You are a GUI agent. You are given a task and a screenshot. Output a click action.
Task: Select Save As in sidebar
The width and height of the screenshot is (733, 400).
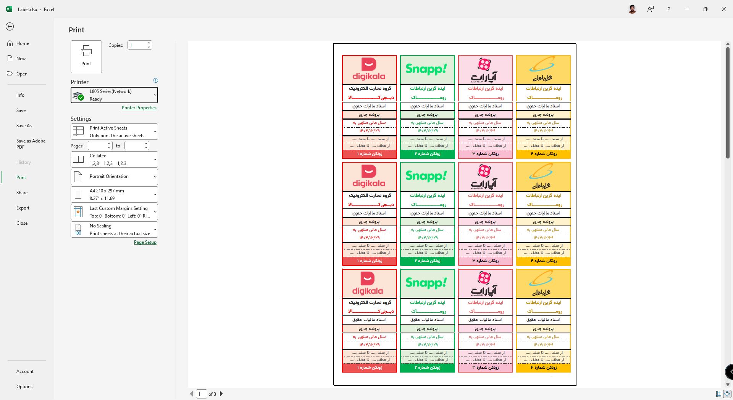click(24, 126)
